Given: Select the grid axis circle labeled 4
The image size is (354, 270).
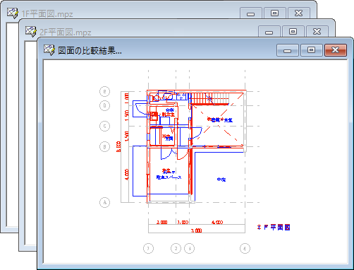Looking at the screenshot, I should pyautogui.click(x=245, y=248).
